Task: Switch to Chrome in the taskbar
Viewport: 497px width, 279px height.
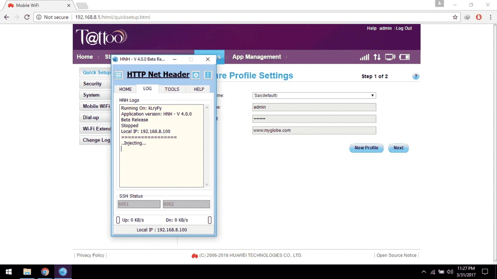Action: [x=45, y=272]
